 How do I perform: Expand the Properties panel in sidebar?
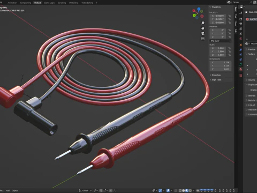[215, 75]
